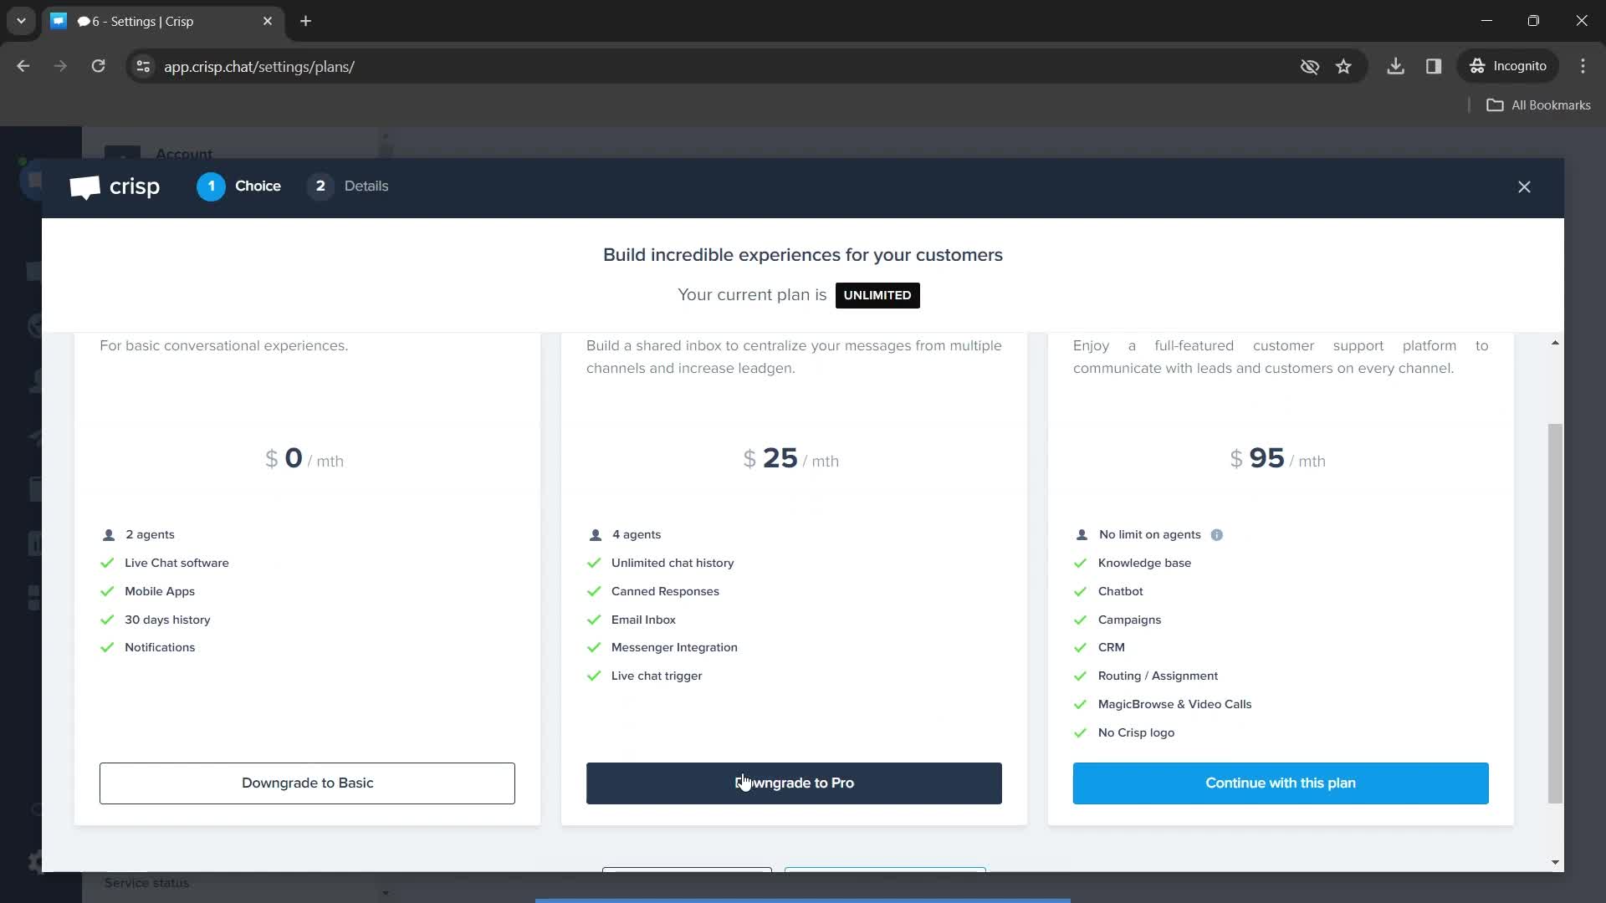Image resolution: width=1606 pixels, height=903 pixels.
Task: Select the Settings | Crisp browser tab
Action: [x=163, y=21]
